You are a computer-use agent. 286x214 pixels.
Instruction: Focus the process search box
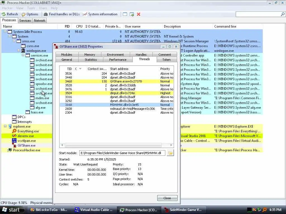click(x=258, y=14)
